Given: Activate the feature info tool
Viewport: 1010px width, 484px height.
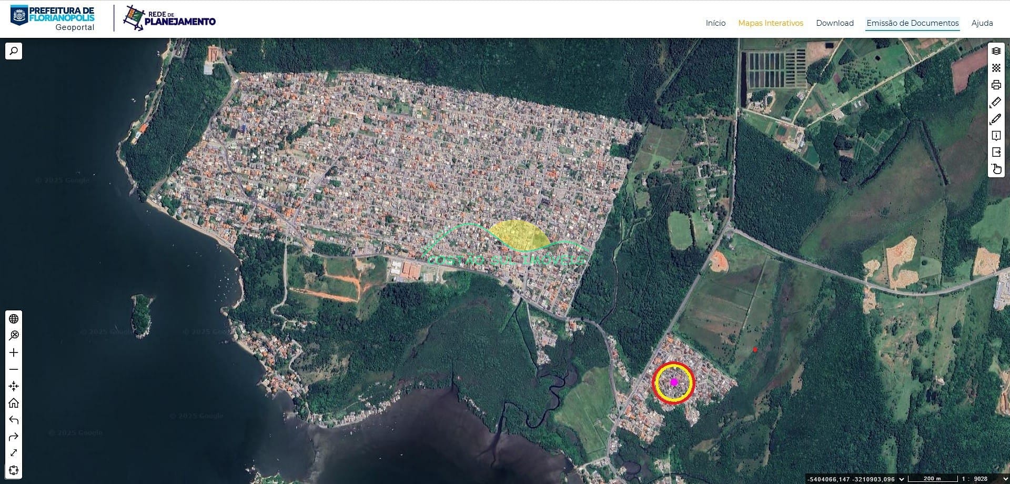Looking at the screenshot, I should click(996, 136).
